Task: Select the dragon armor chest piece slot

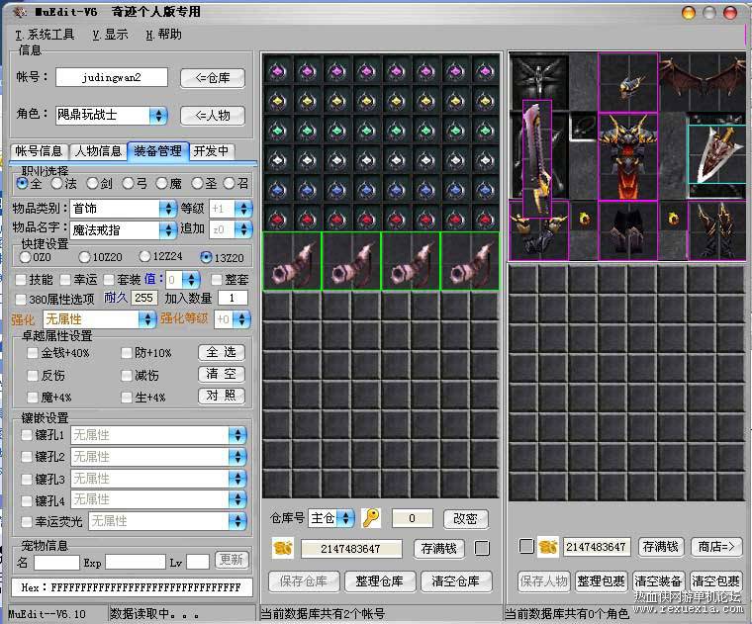Action: (x=627, y=156)
